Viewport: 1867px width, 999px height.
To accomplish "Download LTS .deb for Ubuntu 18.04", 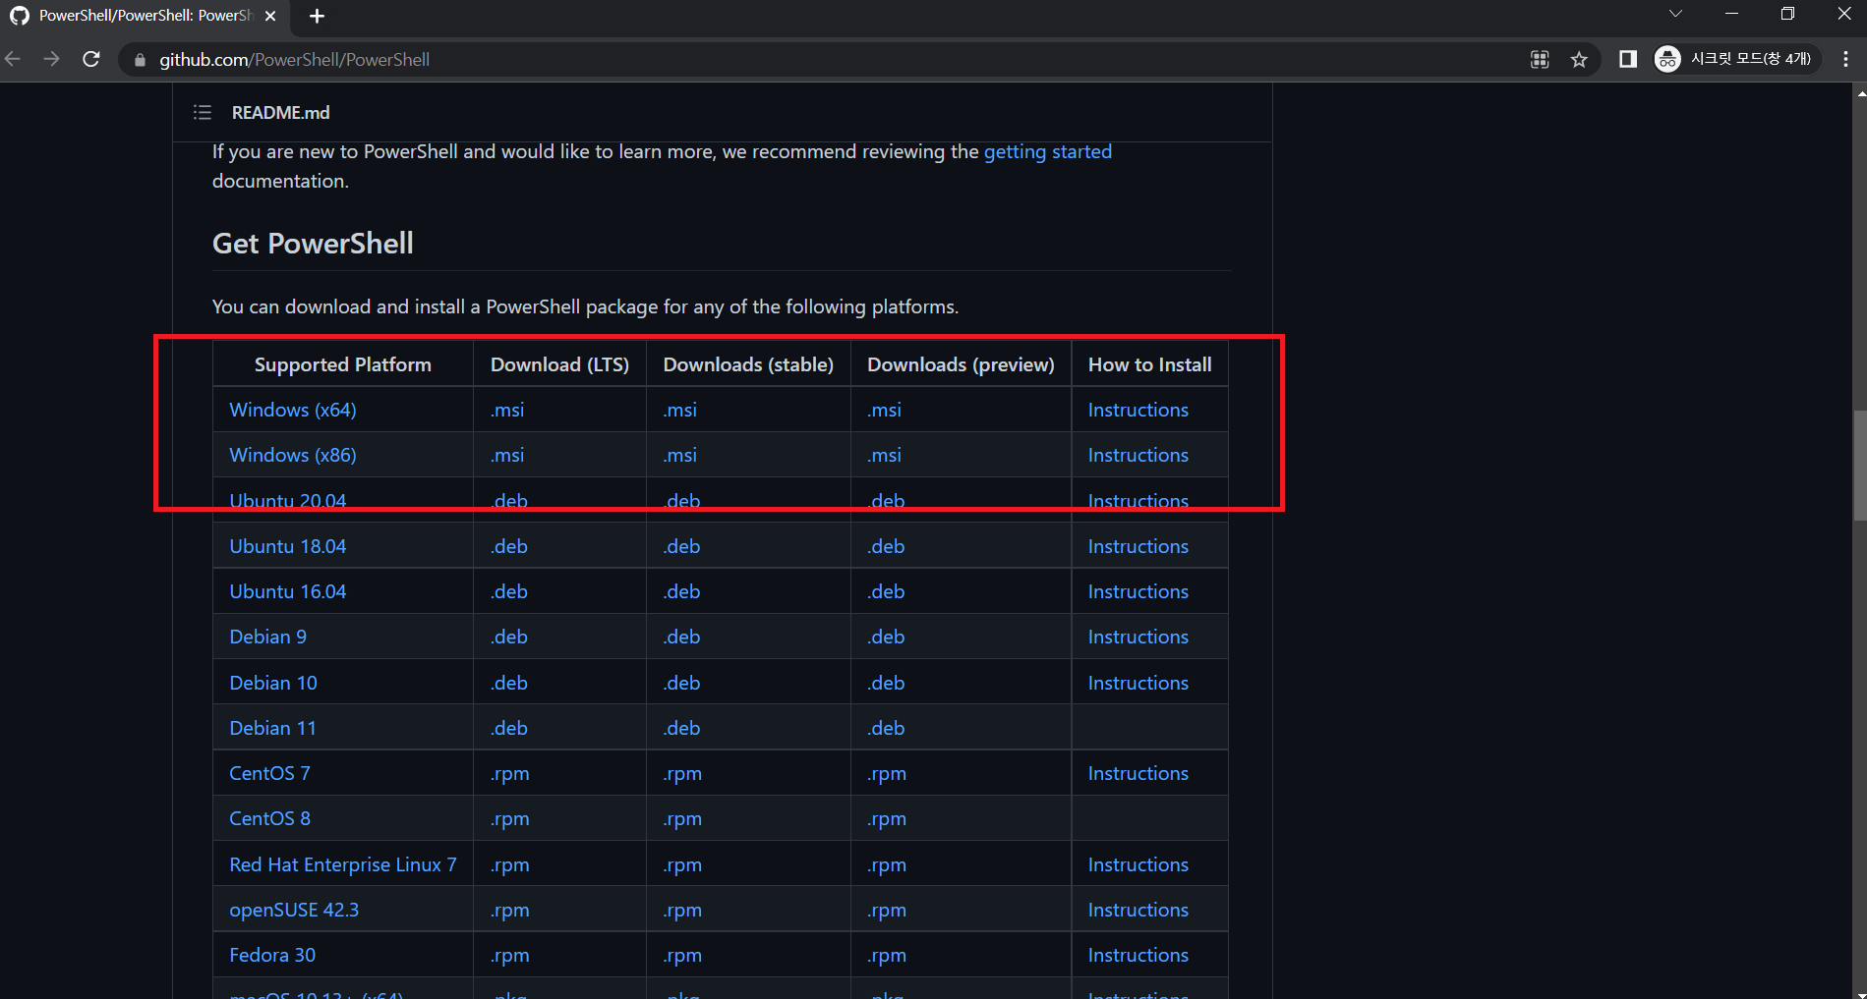I will click(x=509, y=546).
